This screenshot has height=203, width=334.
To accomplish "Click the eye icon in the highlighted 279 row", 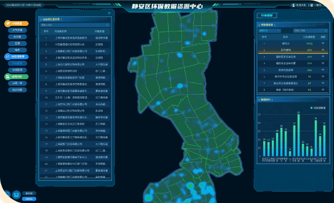I will pos(323,50).
